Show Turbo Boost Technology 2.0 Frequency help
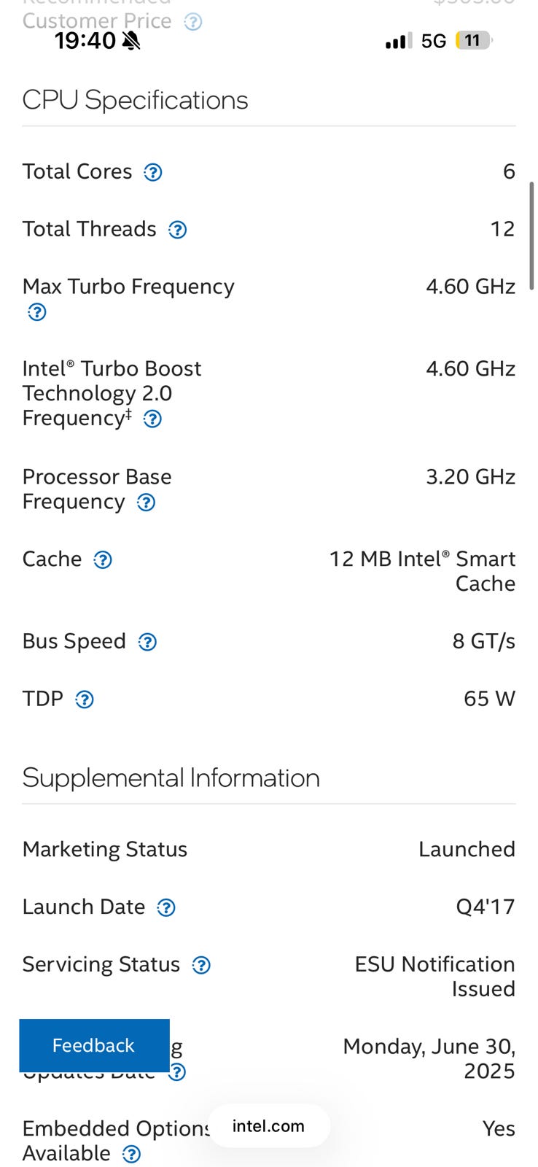 click(x=152, y=419)
